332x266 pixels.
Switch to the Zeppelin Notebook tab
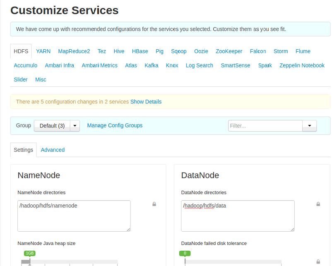pos(302,65)
